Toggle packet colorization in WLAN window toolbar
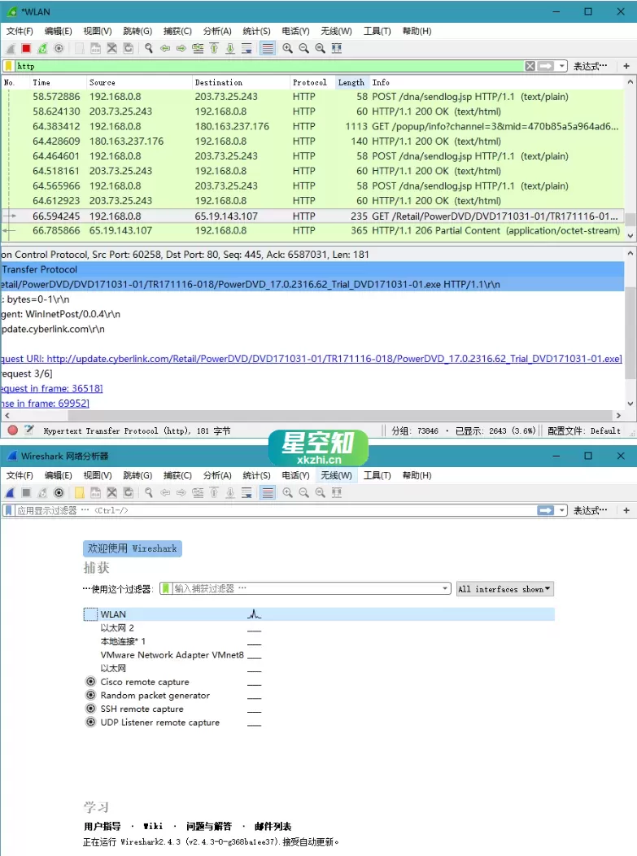637x856 pixels. click(x=268, y=49)
